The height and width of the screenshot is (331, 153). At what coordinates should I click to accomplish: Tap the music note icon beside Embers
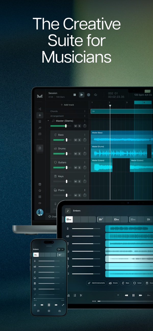tap(68, 211)
